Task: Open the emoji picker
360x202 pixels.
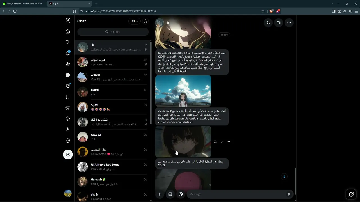Action: click(181, 194)
